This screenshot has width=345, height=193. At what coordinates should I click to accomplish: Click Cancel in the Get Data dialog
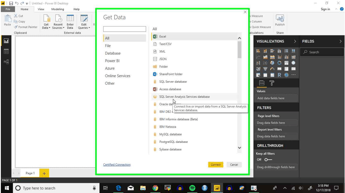pyautogui.click(x=234, y=165)
